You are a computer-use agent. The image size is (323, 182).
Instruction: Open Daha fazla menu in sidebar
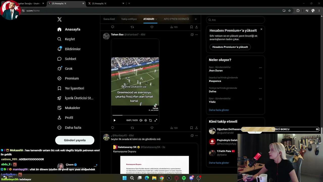pyautogui.click(x=69, y=128)
